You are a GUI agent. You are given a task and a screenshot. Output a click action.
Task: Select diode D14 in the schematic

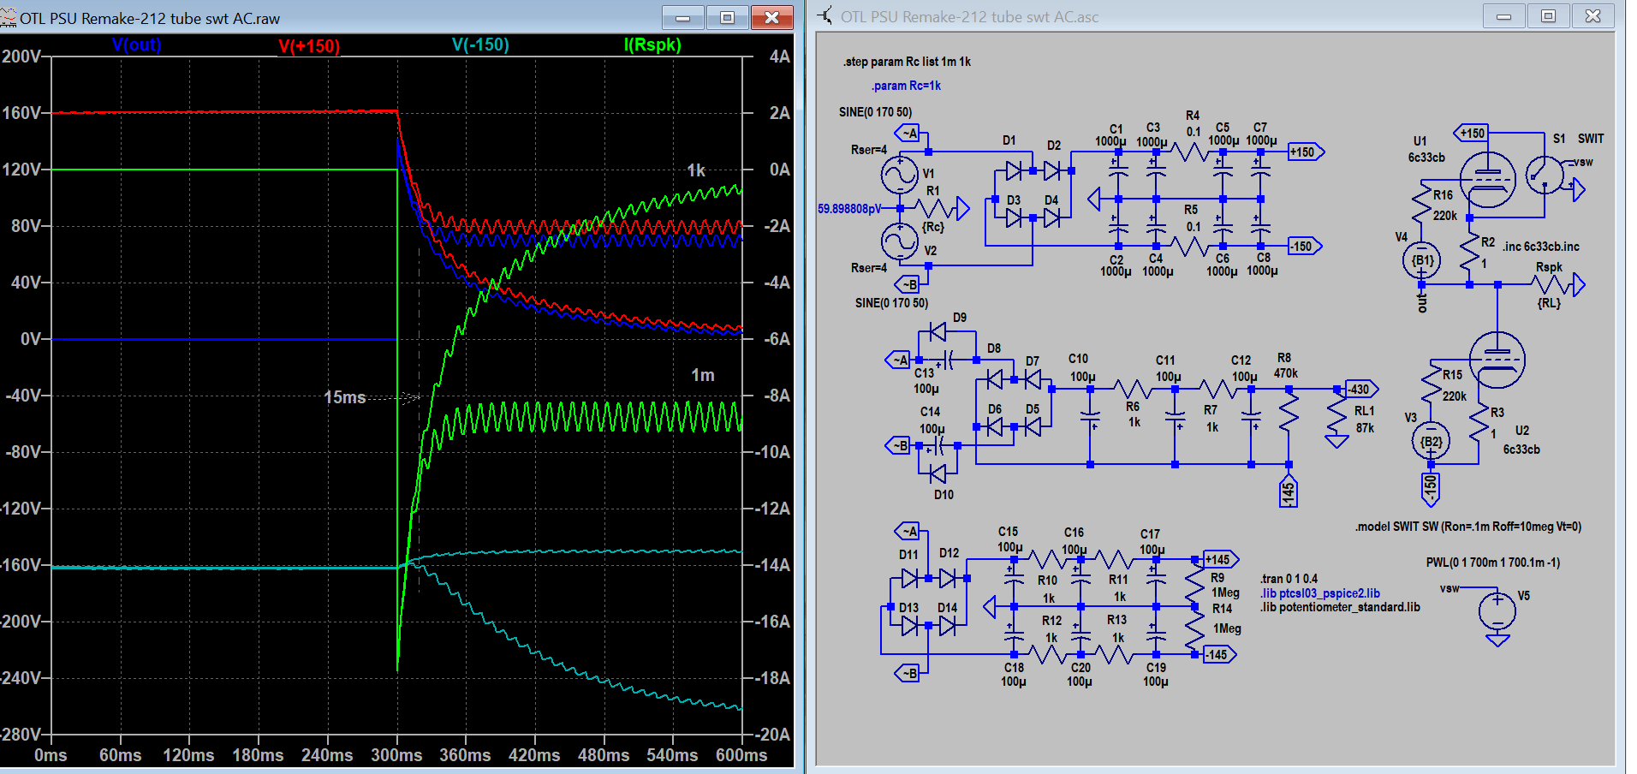click(x=947, y=627)
